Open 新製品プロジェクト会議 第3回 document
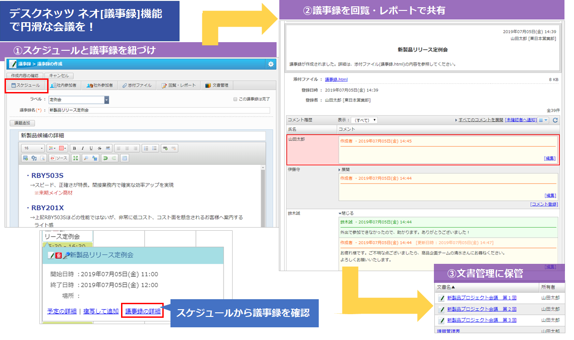Viewport: 574px width, 340px height. pyautogui.click(x=482, y=320)
